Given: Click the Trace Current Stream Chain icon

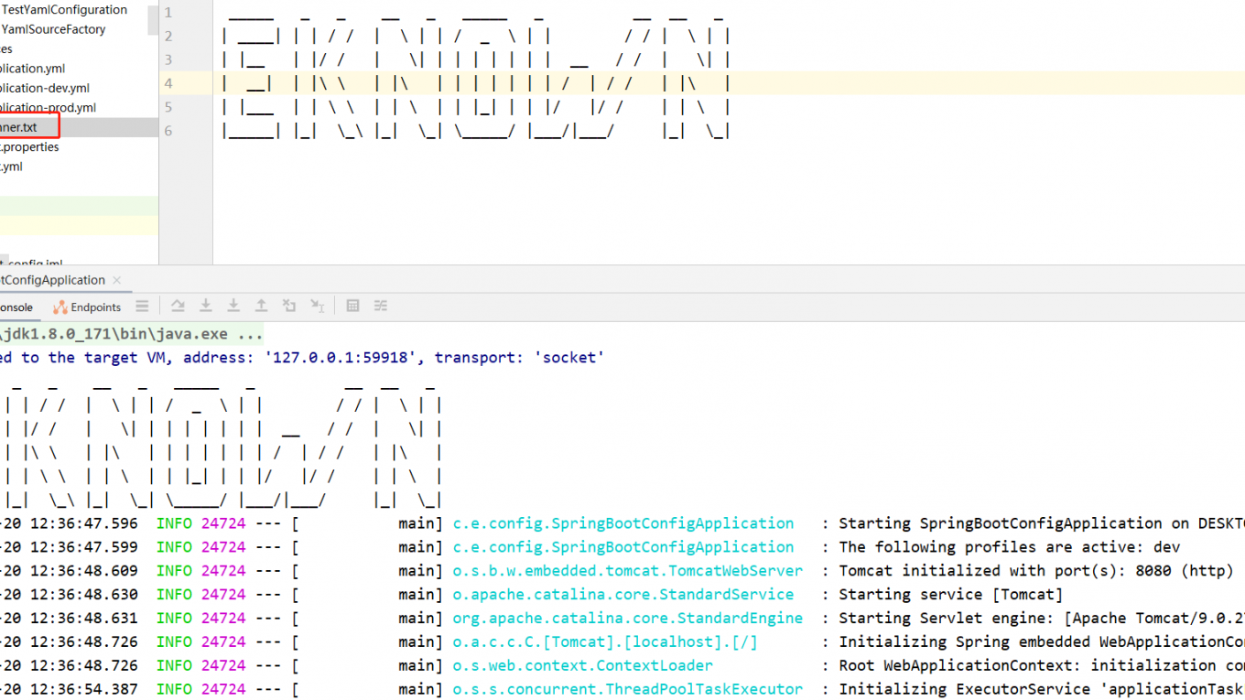Looking at the screenshot, I should [x=381, y=307].
